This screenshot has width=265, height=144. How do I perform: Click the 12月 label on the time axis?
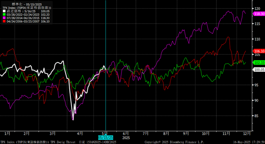coord(247,133)
